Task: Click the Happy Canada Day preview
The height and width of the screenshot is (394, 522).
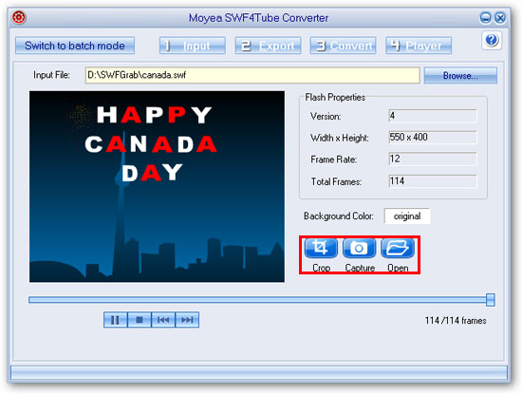Action: 157,186
